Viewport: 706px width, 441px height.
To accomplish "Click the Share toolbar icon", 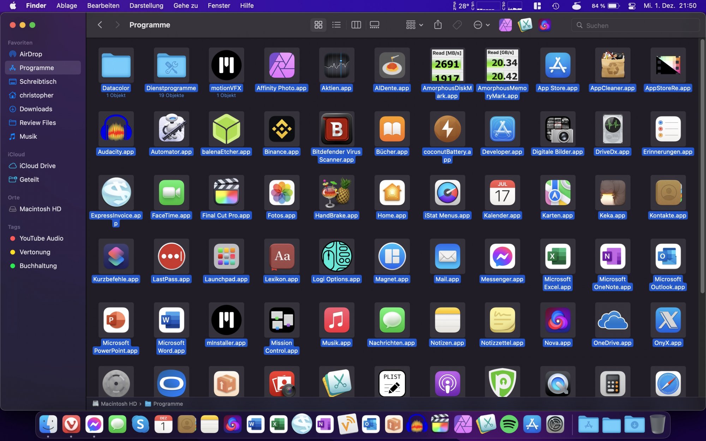I will tap(438, 25).
